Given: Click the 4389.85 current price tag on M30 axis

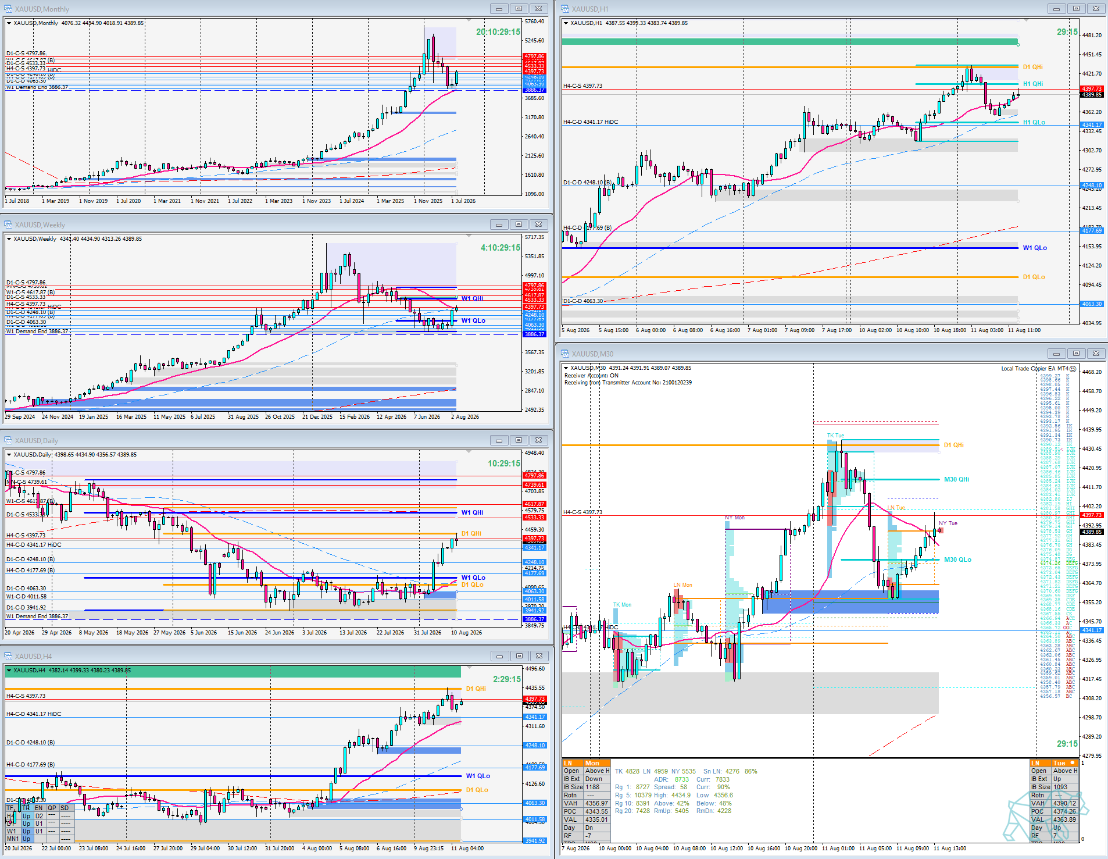Looking at the screenshot, I should pos(1092,532).
